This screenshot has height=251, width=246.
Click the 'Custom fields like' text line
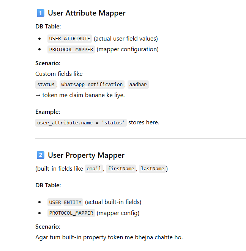click(59, 74)
